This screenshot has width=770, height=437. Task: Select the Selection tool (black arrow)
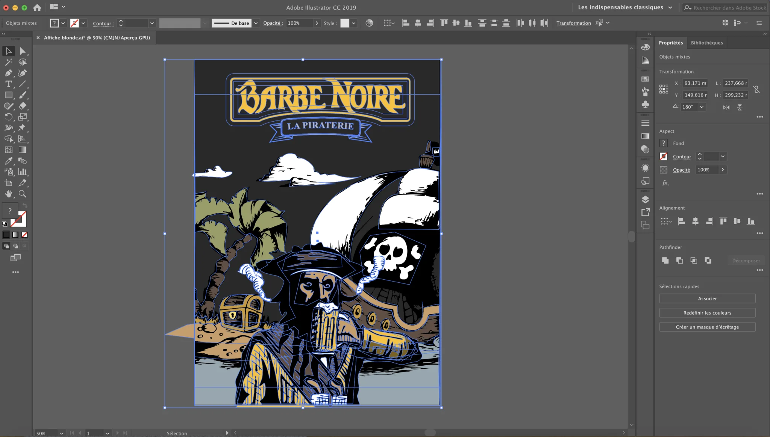8,51
